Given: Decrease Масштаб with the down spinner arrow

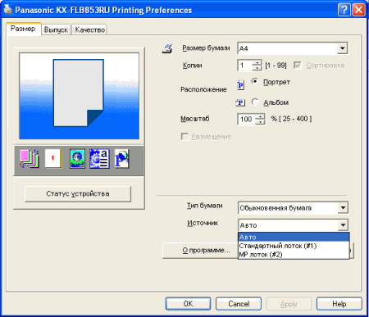Looking at the screenshot, I should point(260,121).
